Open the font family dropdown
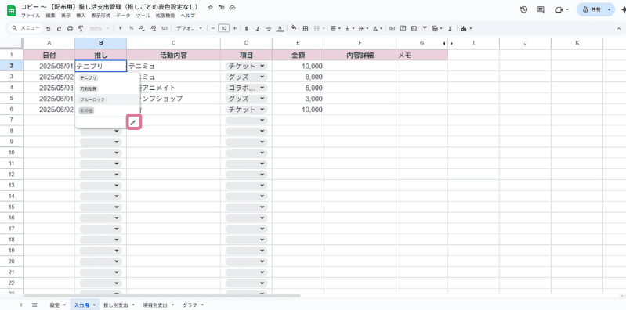Screen dimensions: 626x310 pos(190,28)
